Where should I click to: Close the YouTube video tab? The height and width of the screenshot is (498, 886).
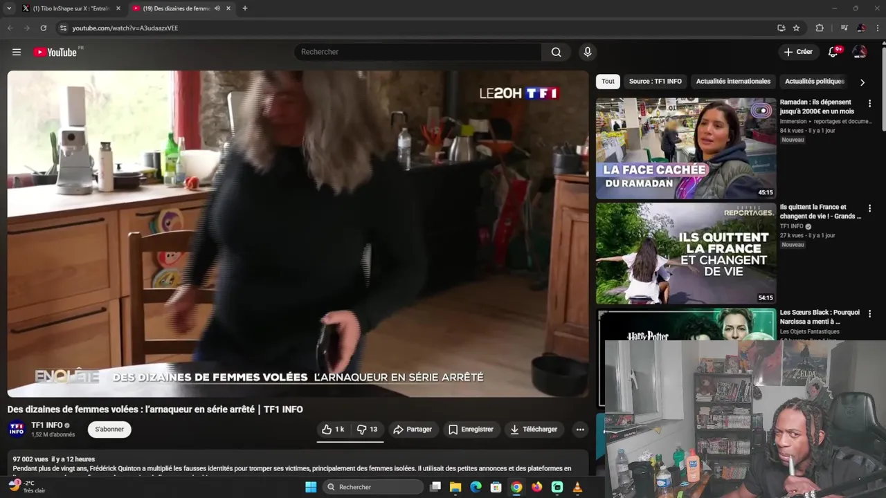(x=228, y=8)
